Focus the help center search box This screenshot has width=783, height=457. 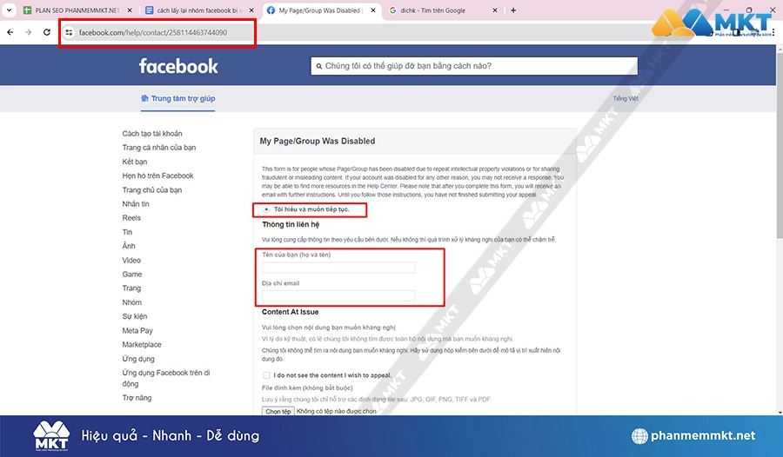point(474,66)
